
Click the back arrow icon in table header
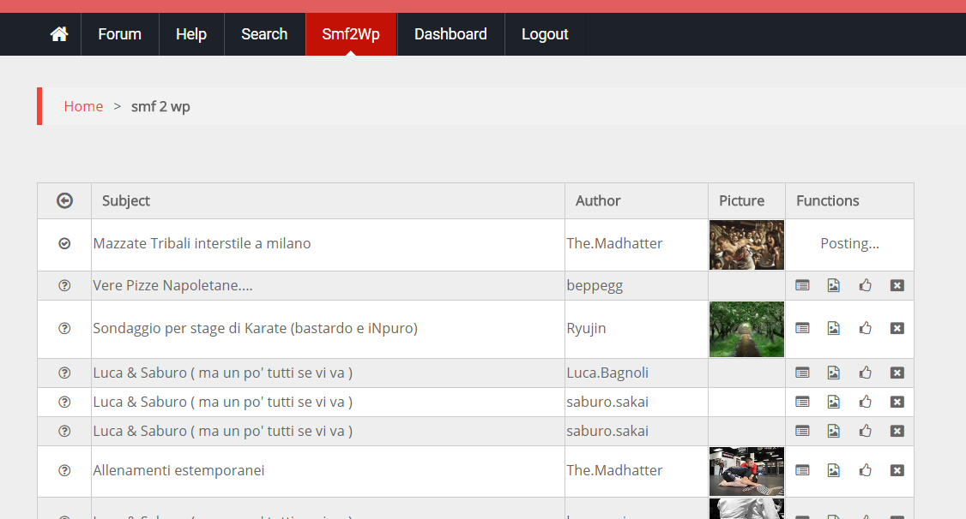(x=64, y=200)
